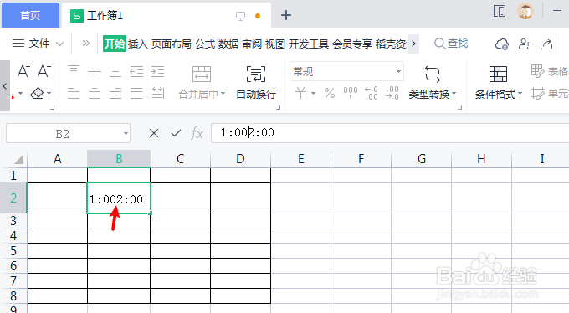Align cell text to vertical middle
Screen dimensions: 569x313
coord(95,71)
